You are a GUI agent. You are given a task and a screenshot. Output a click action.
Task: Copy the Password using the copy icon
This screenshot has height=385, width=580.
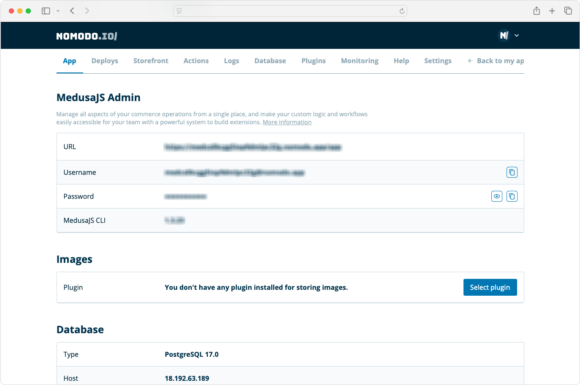pyautogui.click(x=512, y=196)
